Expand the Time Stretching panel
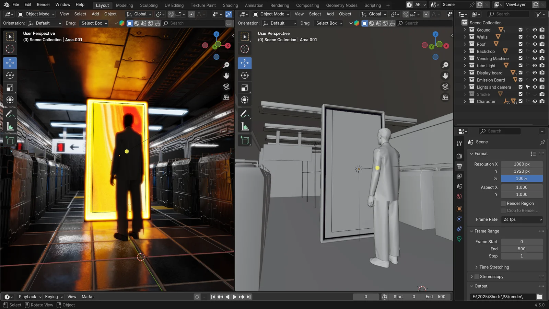549x309 pixels. click(494, 267)
